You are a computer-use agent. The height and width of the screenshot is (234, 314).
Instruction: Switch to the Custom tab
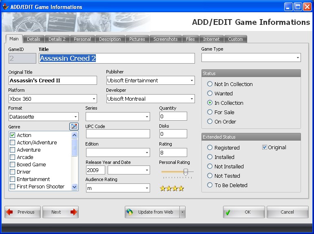coord(235,39)
